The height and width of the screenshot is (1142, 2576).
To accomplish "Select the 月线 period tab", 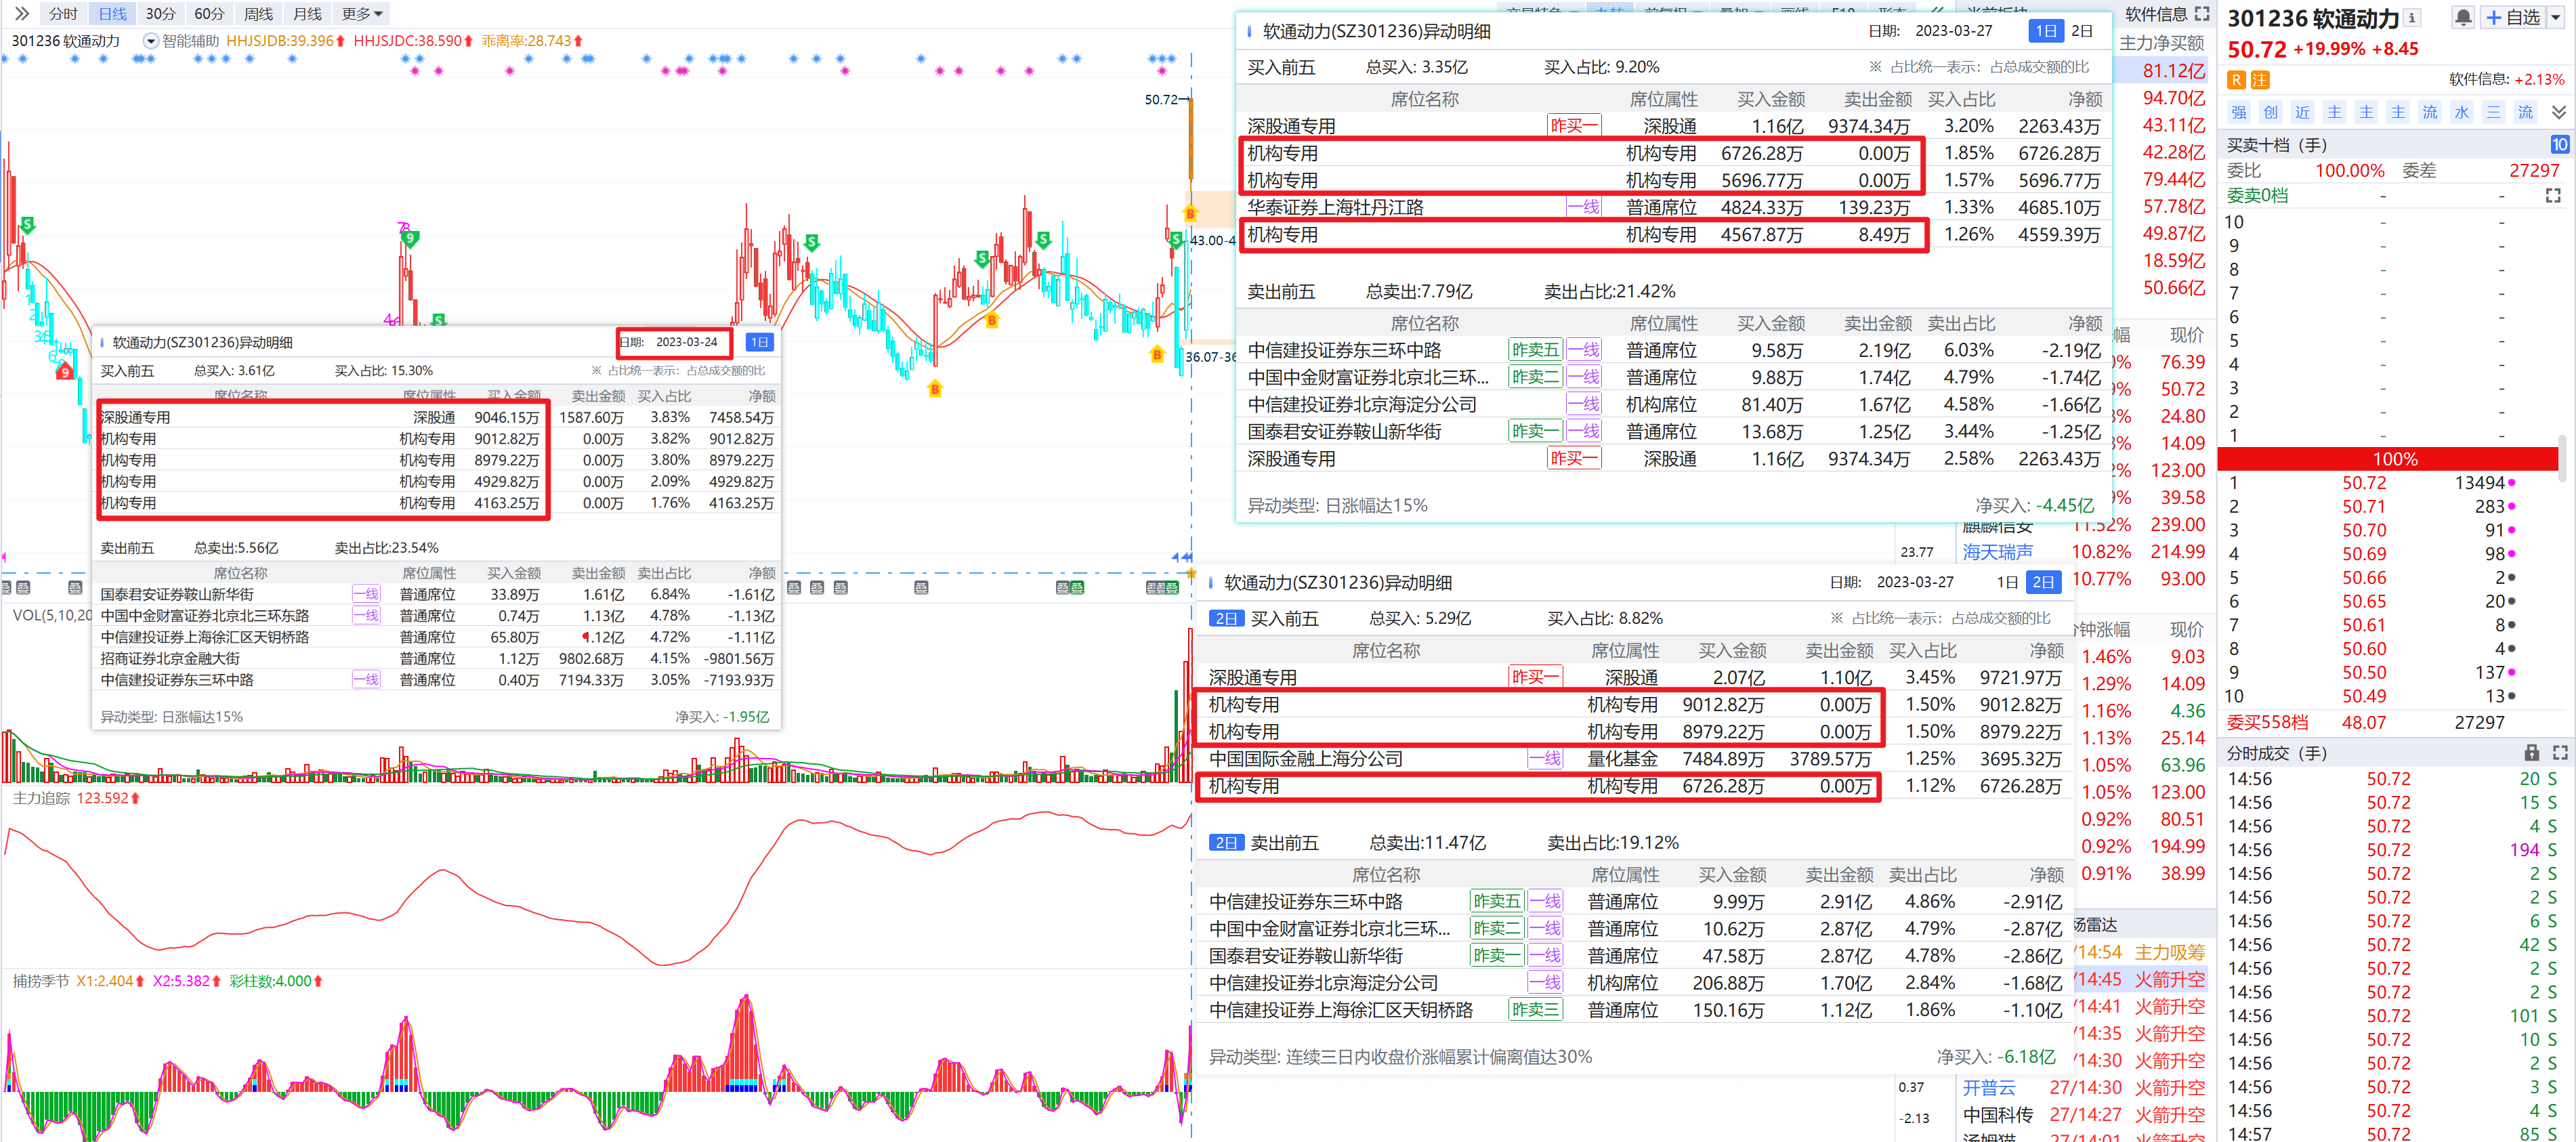I will tap(307, 13).
